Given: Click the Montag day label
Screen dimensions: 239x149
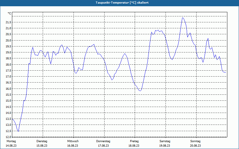Looking at the screenshot, I should click(x=11, y=141).
